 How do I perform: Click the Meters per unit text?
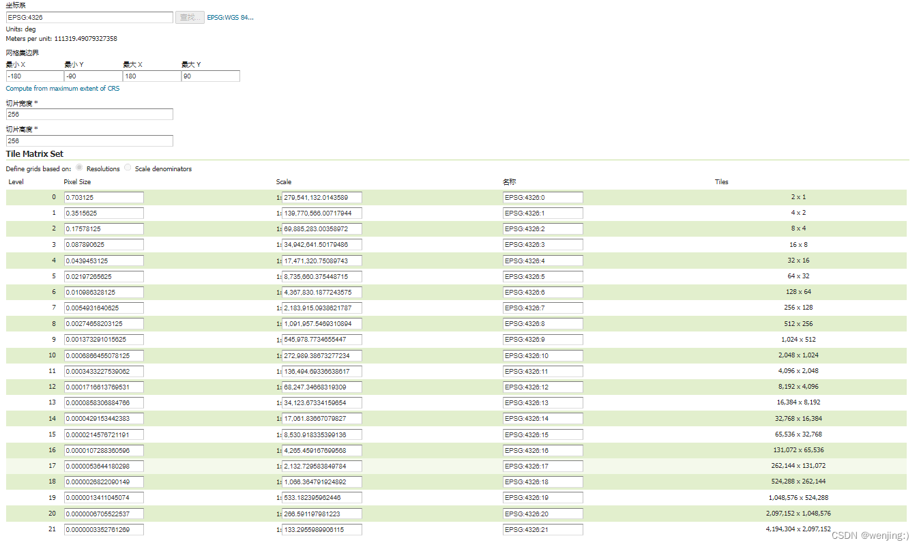(61, 39)
